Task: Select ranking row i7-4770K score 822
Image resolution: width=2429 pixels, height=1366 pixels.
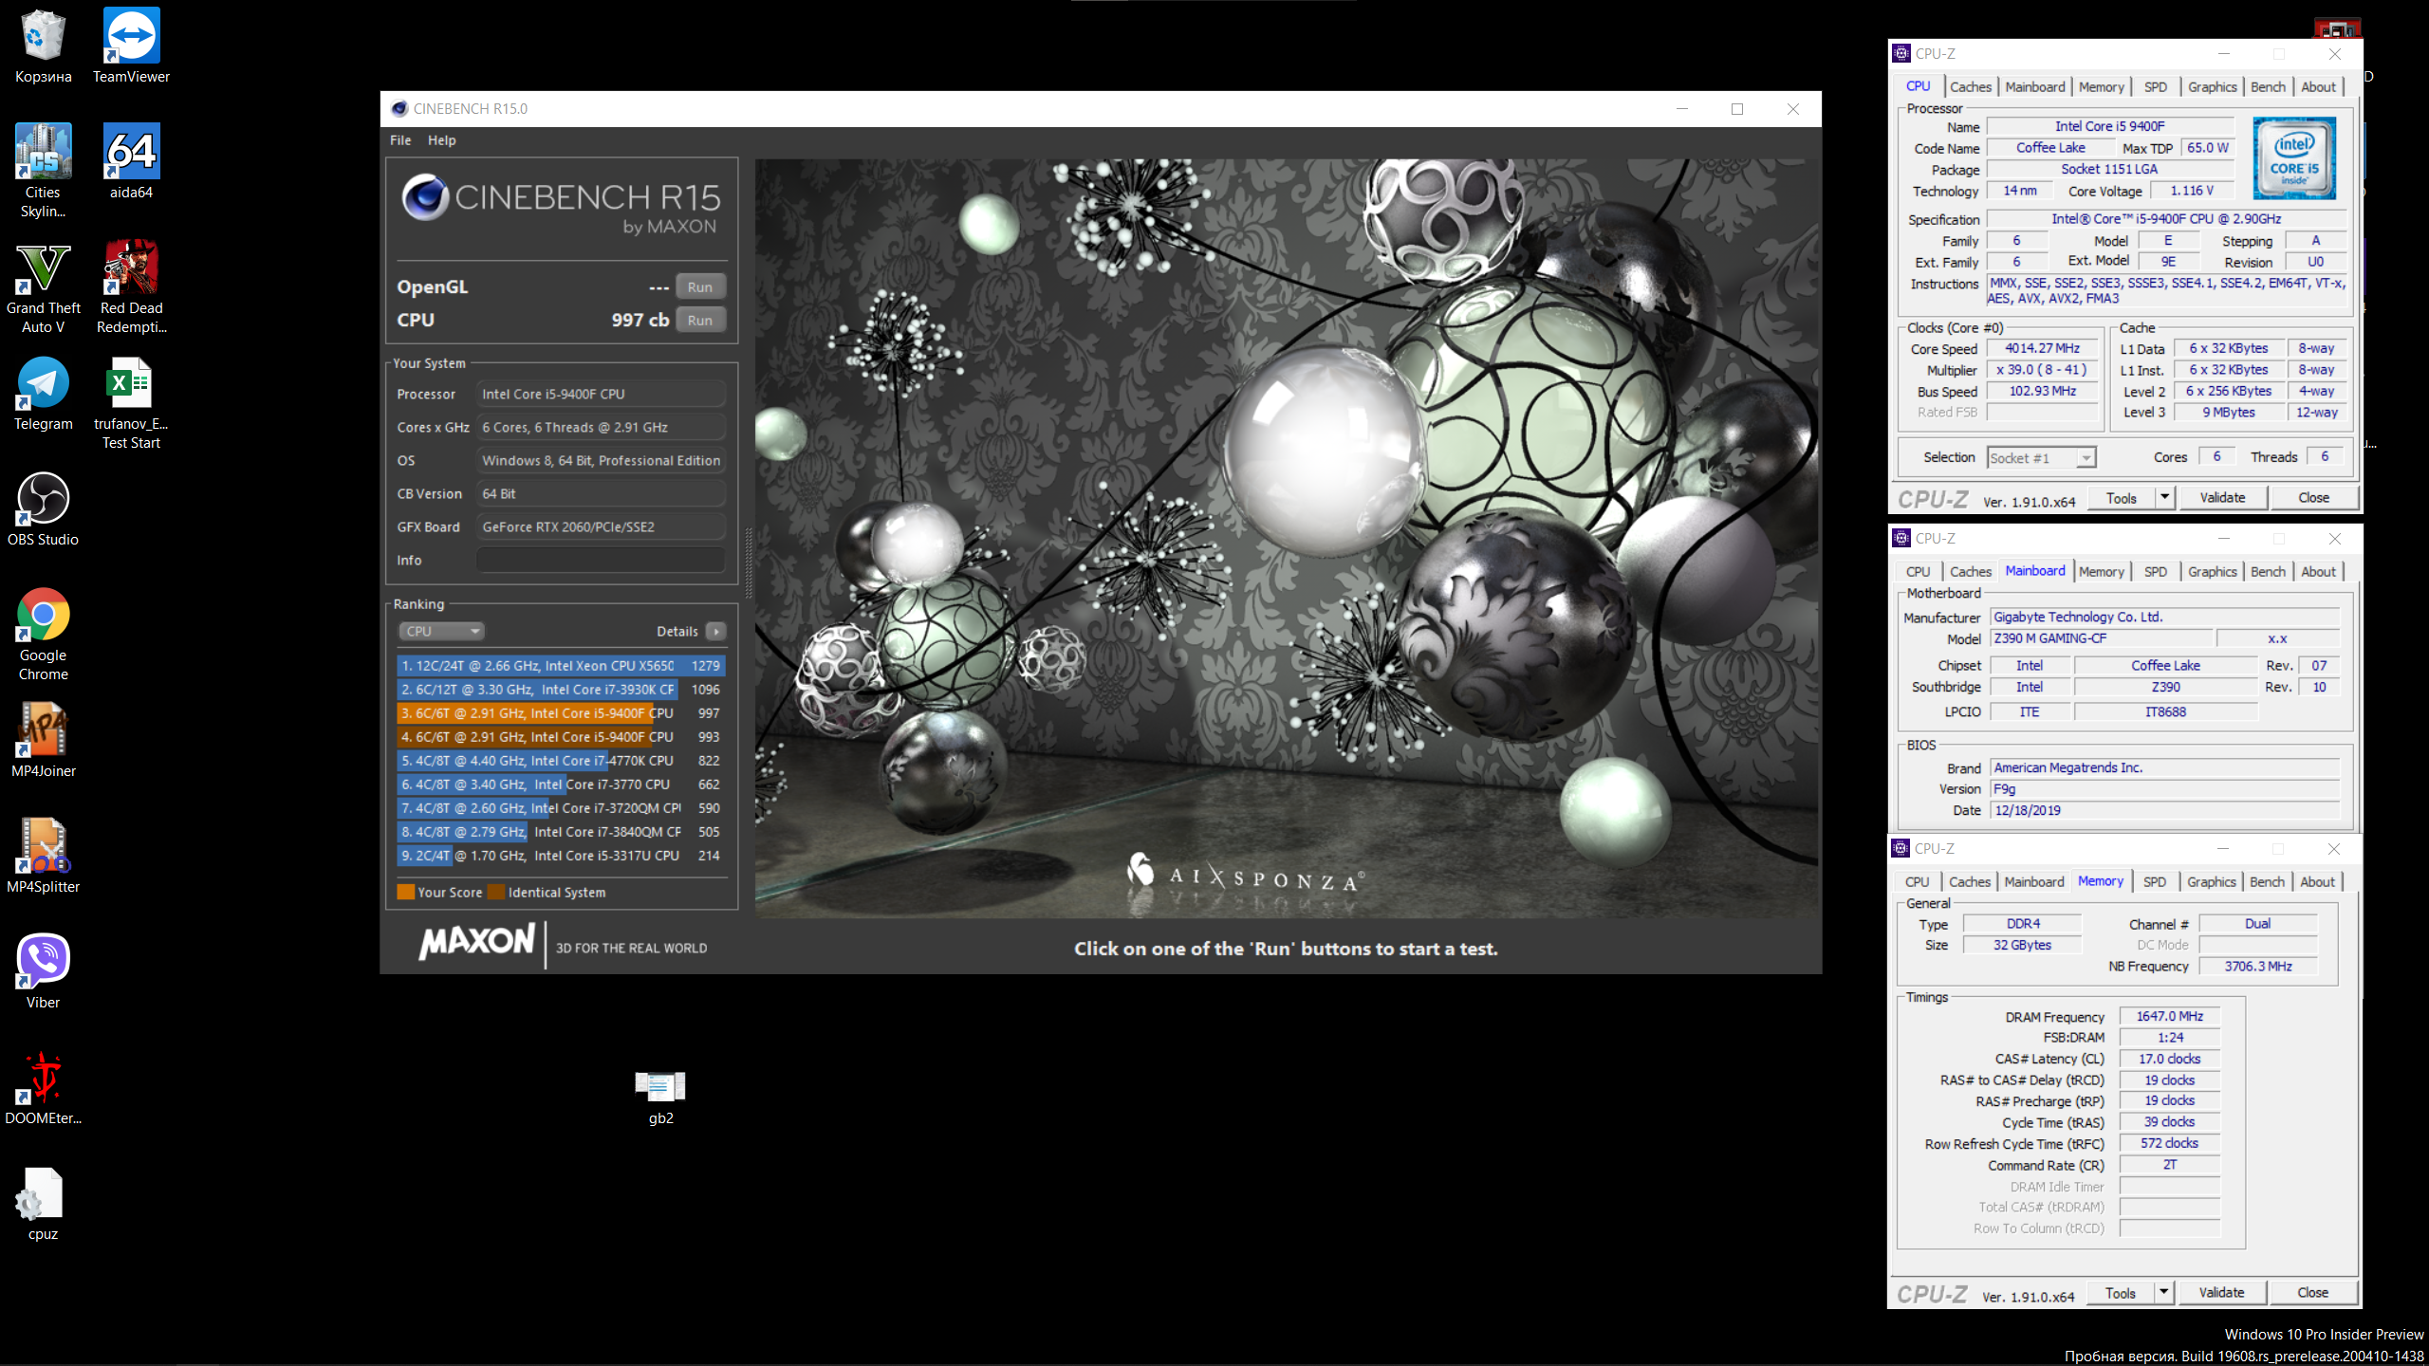Action: [561, 761]
